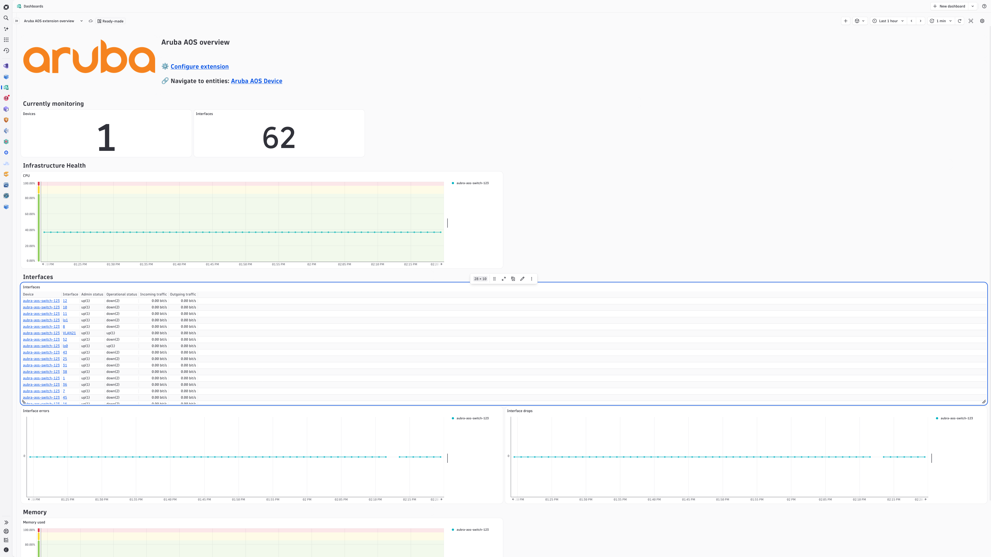Sort by Incoming traffic column header
Screen dimensions: 991x557
(154, 294)
